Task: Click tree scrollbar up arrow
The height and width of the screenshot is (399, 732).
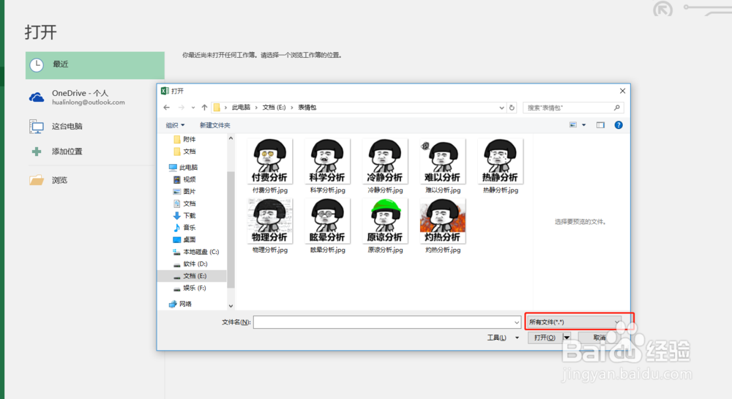Action: (x=231, y=138)
